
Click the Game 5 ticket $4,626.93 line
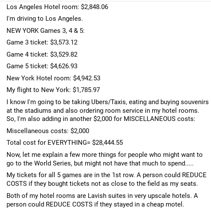tap(42, 66)
